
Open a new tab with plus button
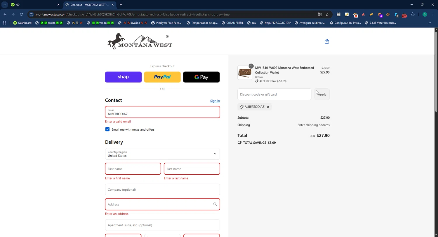tap(121, 5)
